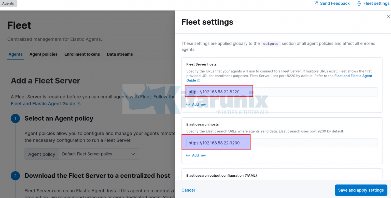391x198 pixels.
Task: Click the step 1 numbered circle badge
Action: (x=15, y=118)
